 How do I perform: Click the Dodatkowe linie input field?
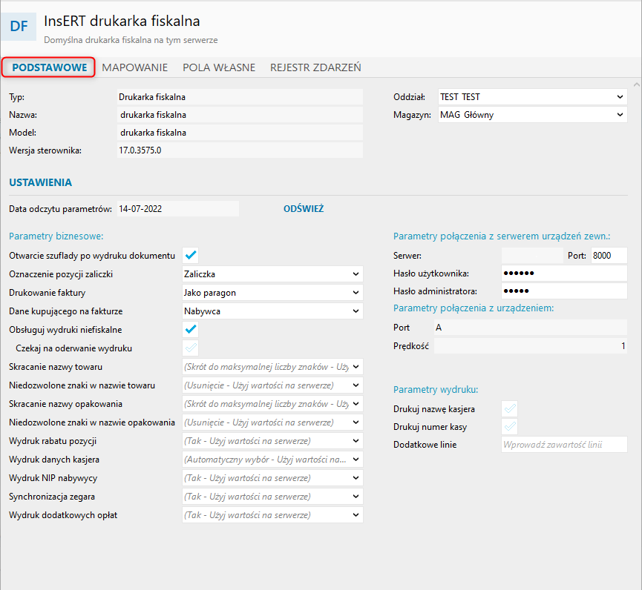point(564,445)
